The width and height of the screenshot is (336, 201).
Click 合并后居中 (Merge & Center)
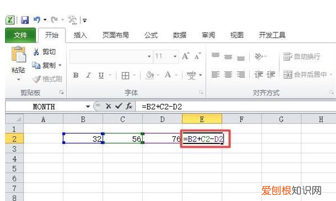(x=305, y=75)
